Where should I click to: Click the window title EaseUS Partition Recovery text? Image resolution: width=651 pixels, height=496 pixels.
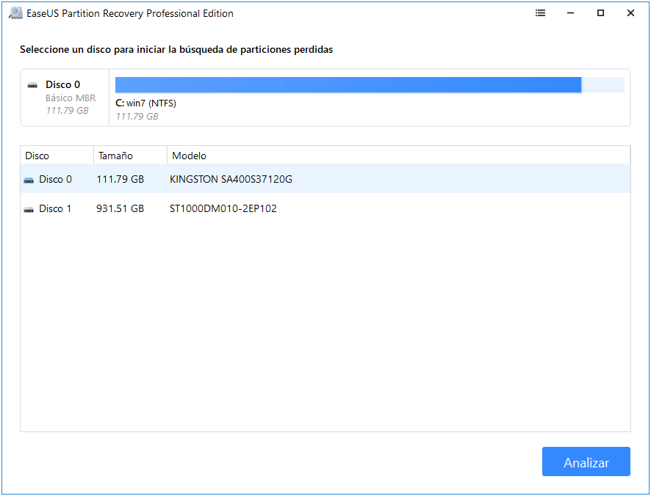click(x=130, y=13)
